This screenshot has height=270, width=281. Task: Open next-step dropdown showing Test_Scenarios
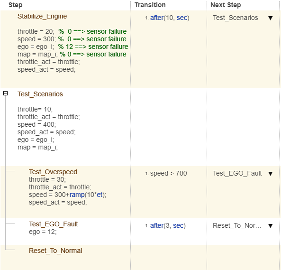tap(271, 18)
